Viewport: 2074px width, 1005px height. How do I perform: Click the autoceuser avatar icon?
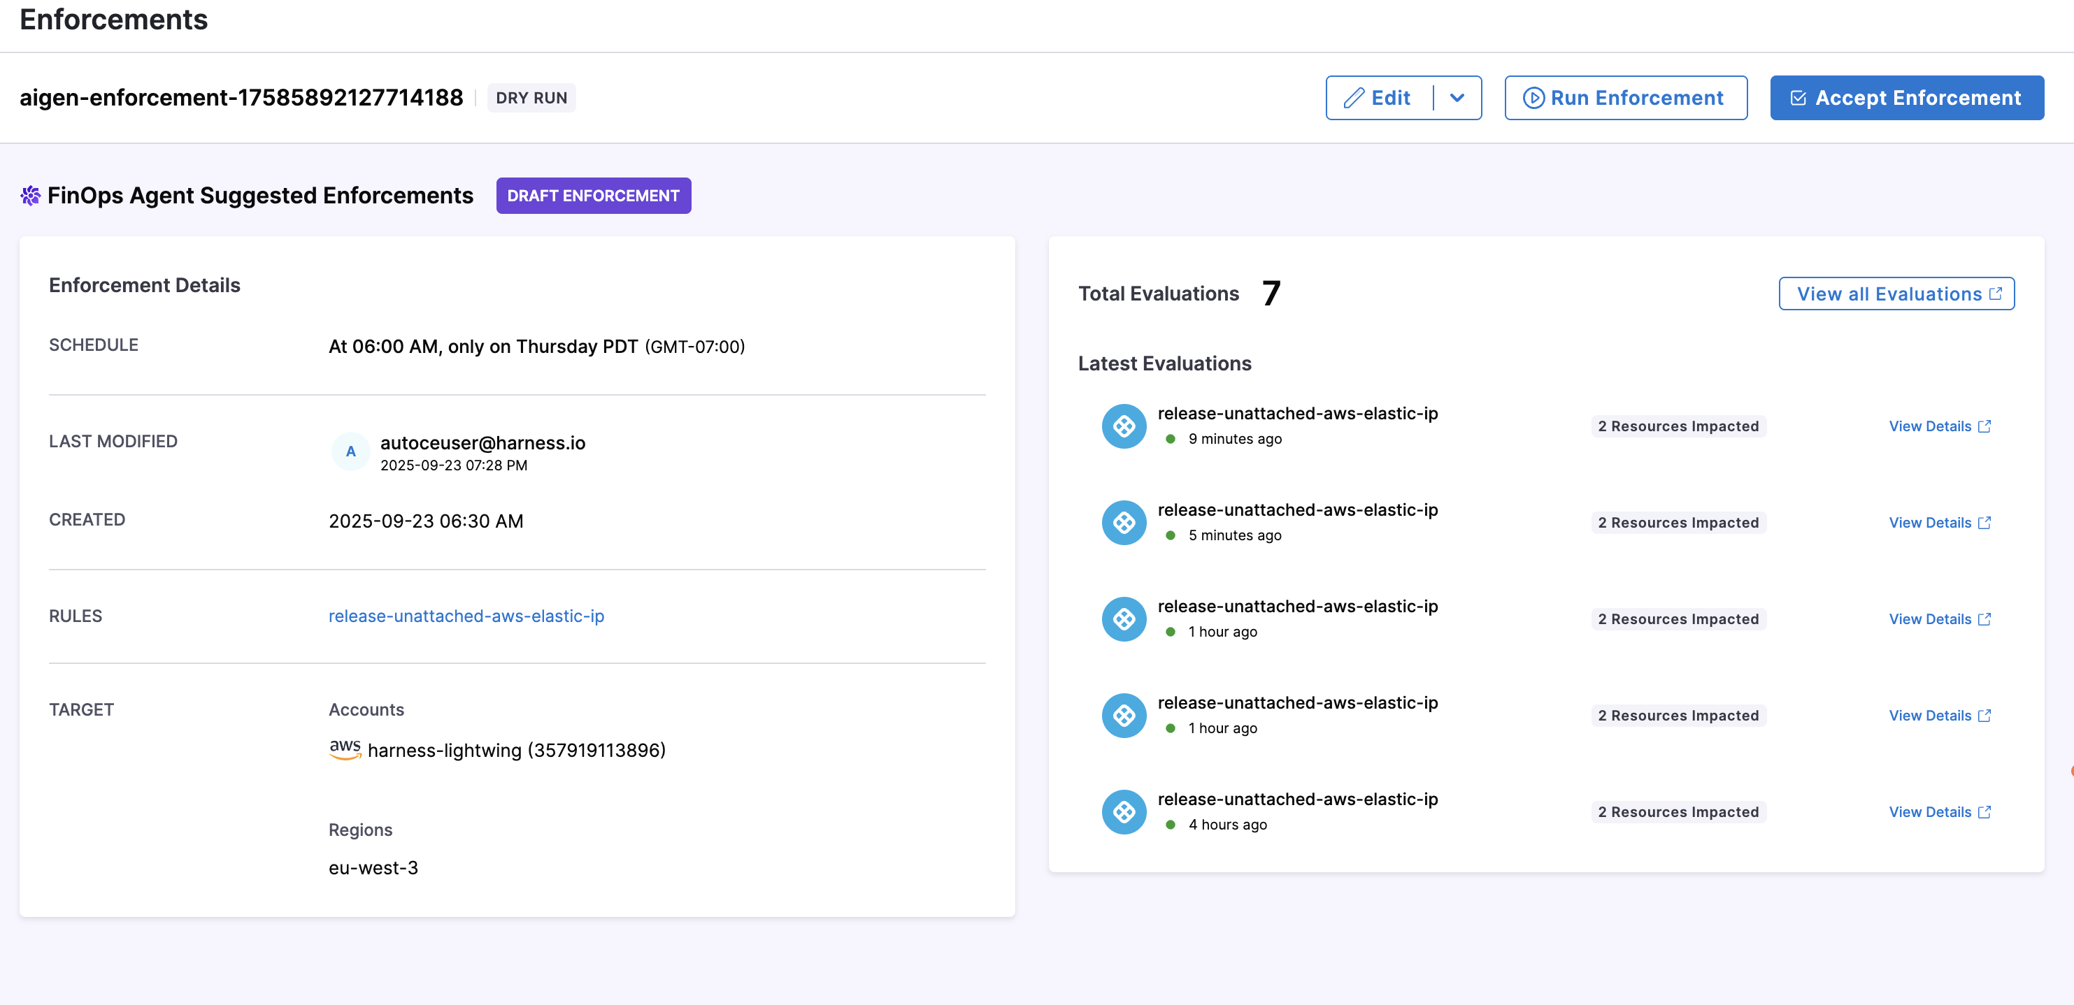pyautogui.click(x=350, y=451)
